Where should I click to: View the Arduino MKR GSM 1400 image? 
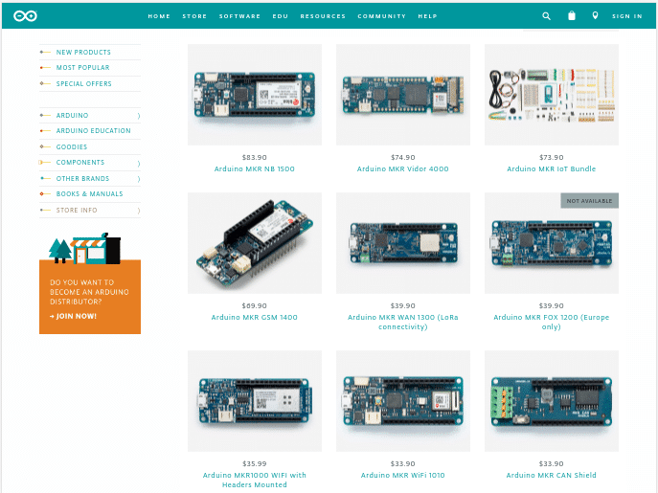click(254, 243)
